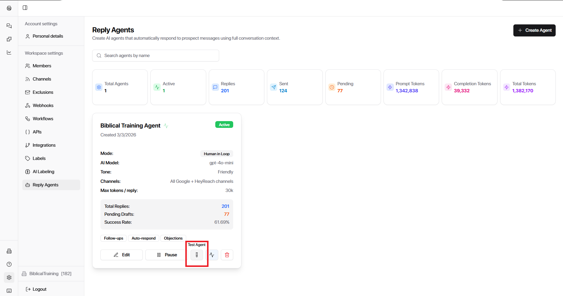Open the analytics chart icon in left rail
Image resolution: width=563 pixels, height=296 pixels.
click(x=9, y=52)
